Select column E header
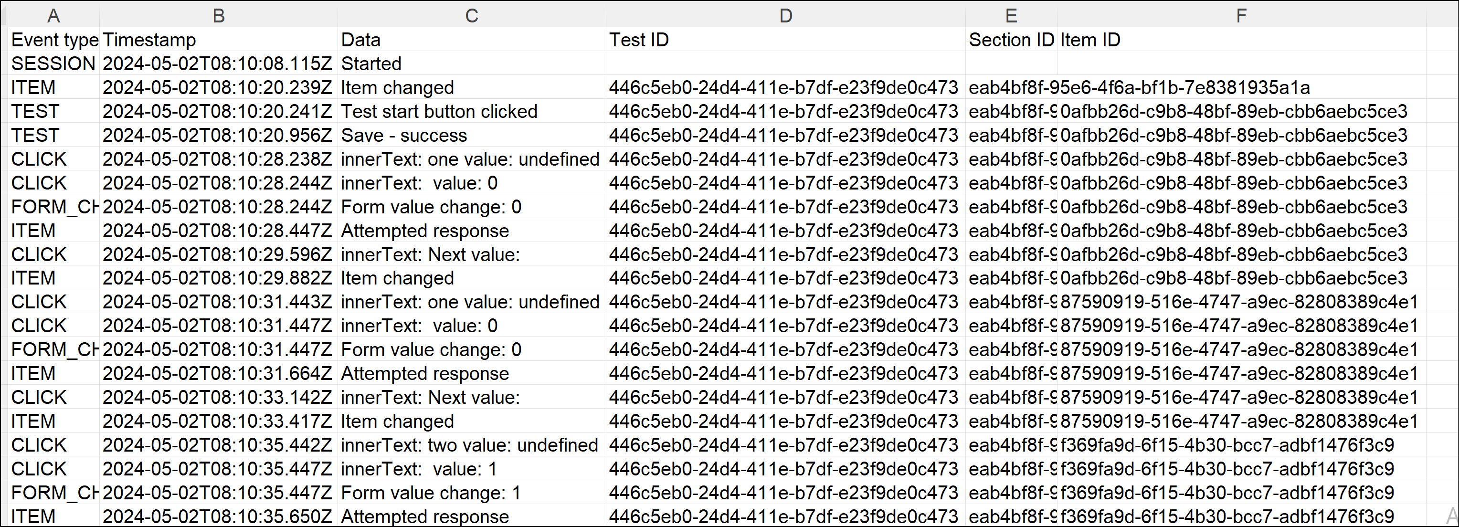 point(1011,15)
